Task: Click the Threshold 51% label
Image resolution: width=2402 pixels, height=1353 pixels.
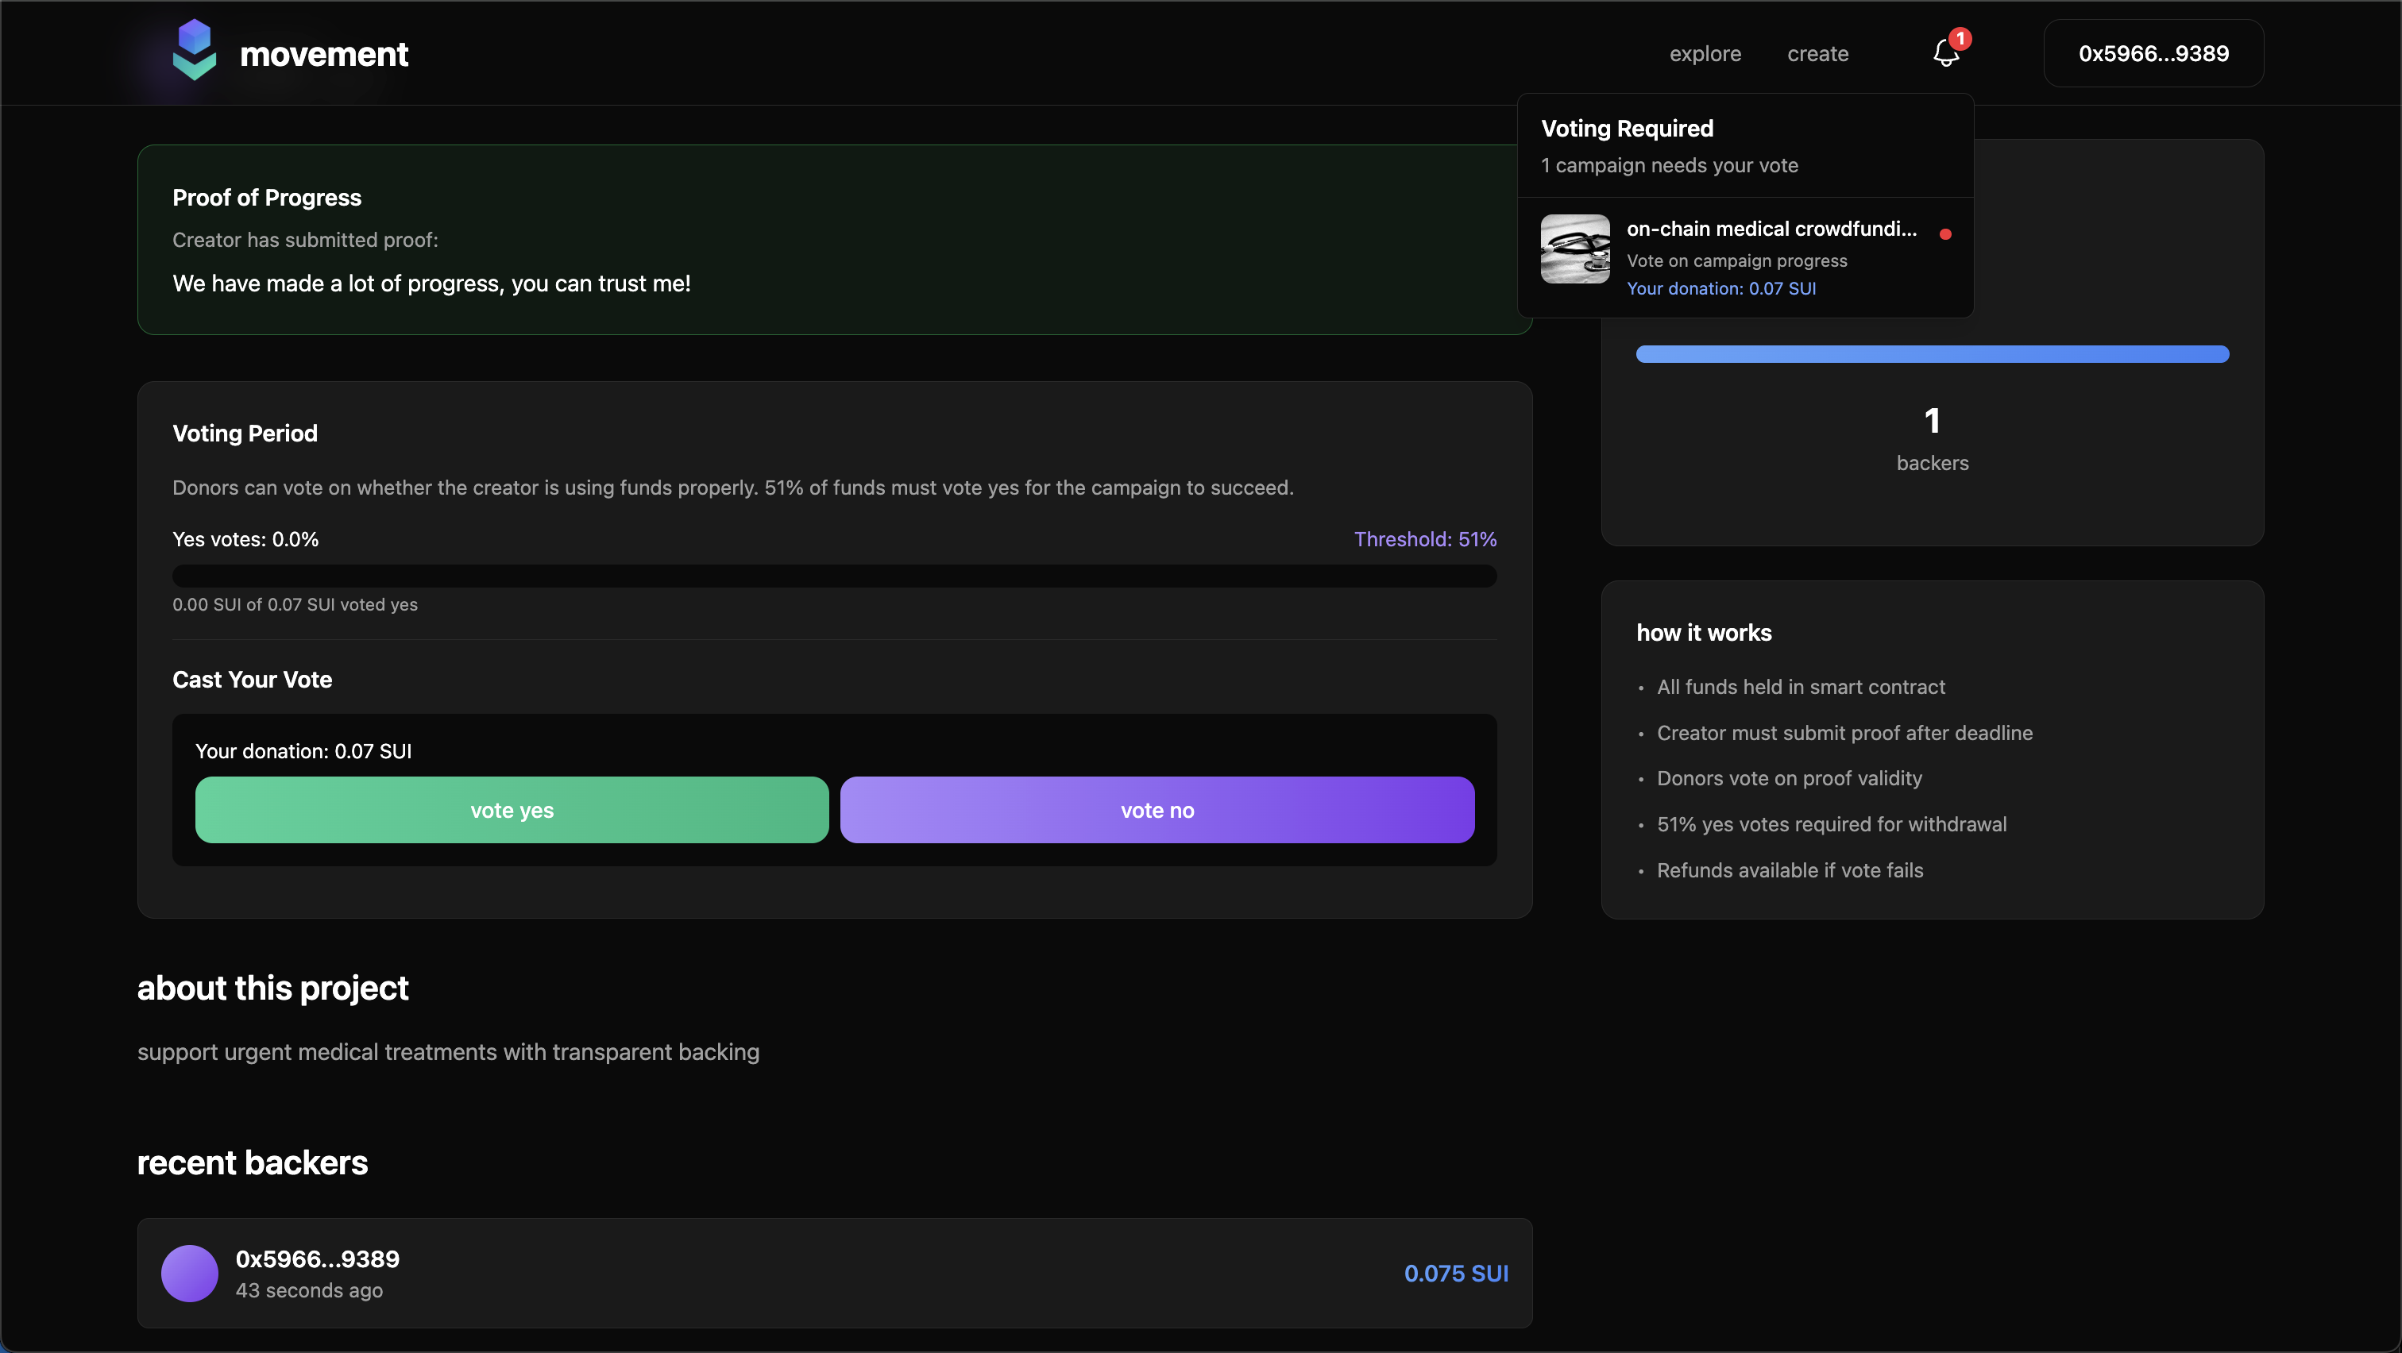Action: click(1425, 539)
